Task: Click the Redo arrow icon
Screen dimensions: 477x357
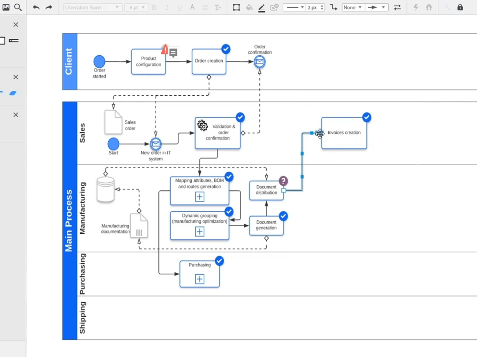Action: tap(48, 7)
